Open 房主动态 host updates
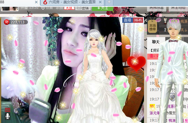Screen dimensions: 188x123 coord(178,9)
